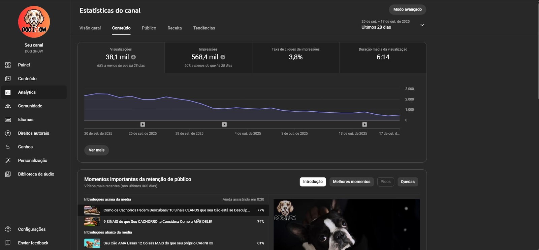
Task: Click the Enviar feedback icon
Action: pyautogui.click(x=8, y=243)
